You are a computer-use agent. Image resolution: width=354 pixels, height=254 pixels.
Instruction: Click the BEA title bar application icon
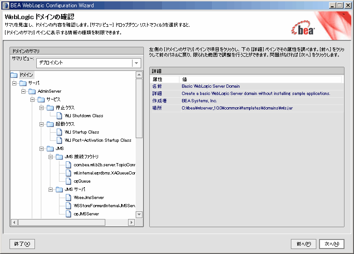click(x=5, y=5)
